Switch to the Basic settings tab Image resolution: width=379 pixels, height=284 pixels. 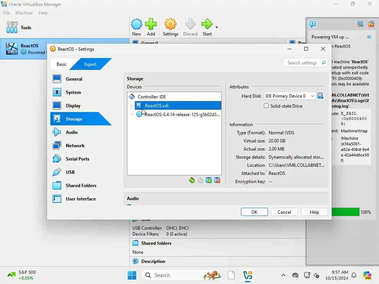61,64
